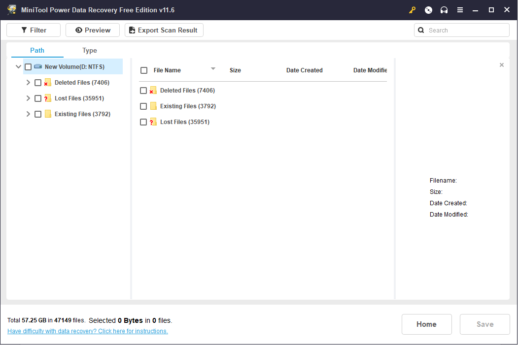Expand the Existing Files tree node

(x=28, y=114)
